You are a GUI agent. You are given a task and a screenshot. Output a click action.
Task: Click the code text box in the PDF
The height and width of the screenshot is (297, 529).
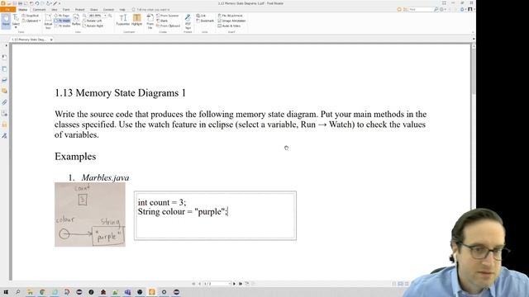(x=215, y=215)
